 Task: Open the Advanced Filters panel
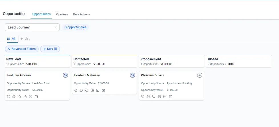[22, 49]
